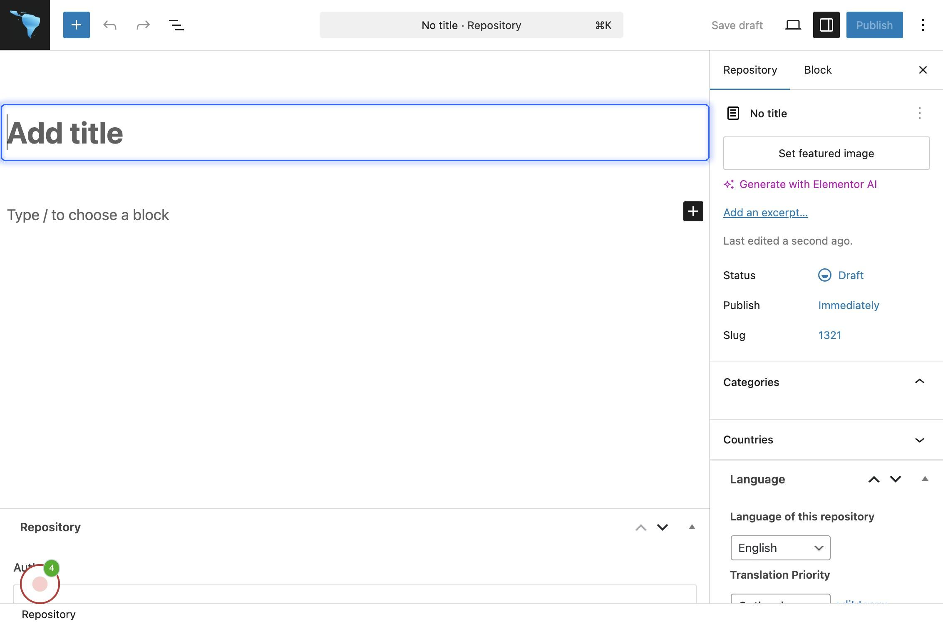Screen dimensions: 943x624
Task: Toggle the Repository metabox triangle
Action: 692,527
